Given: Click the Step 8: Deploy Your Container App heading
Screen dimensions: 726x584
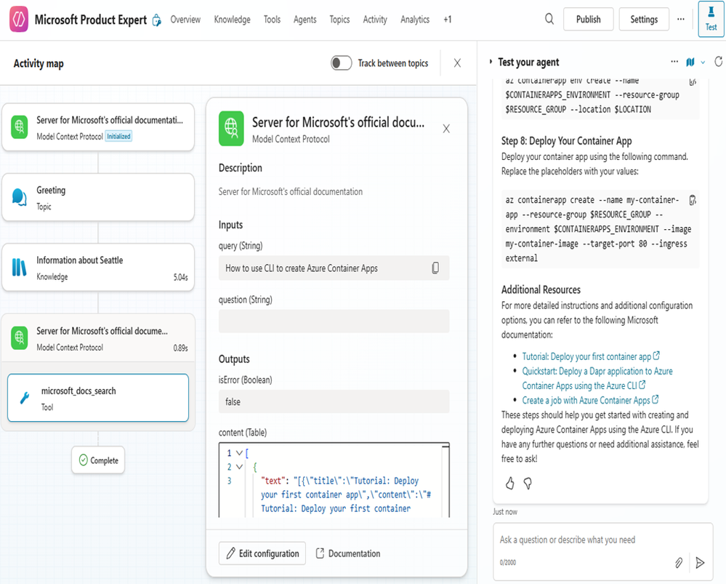Looking at the screenshot, I should click(566, 141).
